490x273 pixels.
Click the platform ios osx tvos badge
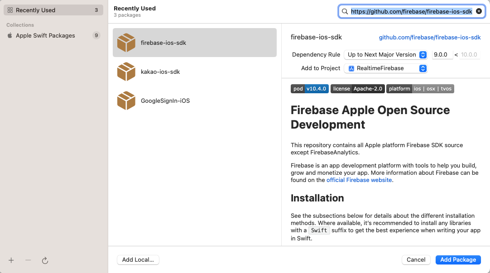point(420,89)
